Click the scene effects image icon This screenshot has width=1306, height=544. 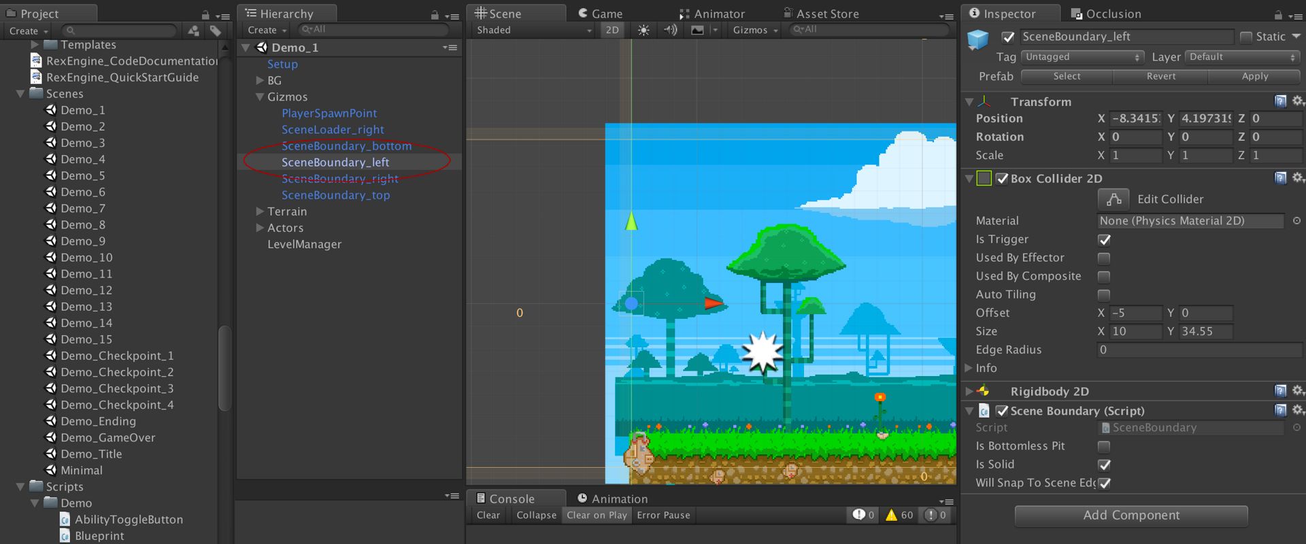click(x=697, y=30)
